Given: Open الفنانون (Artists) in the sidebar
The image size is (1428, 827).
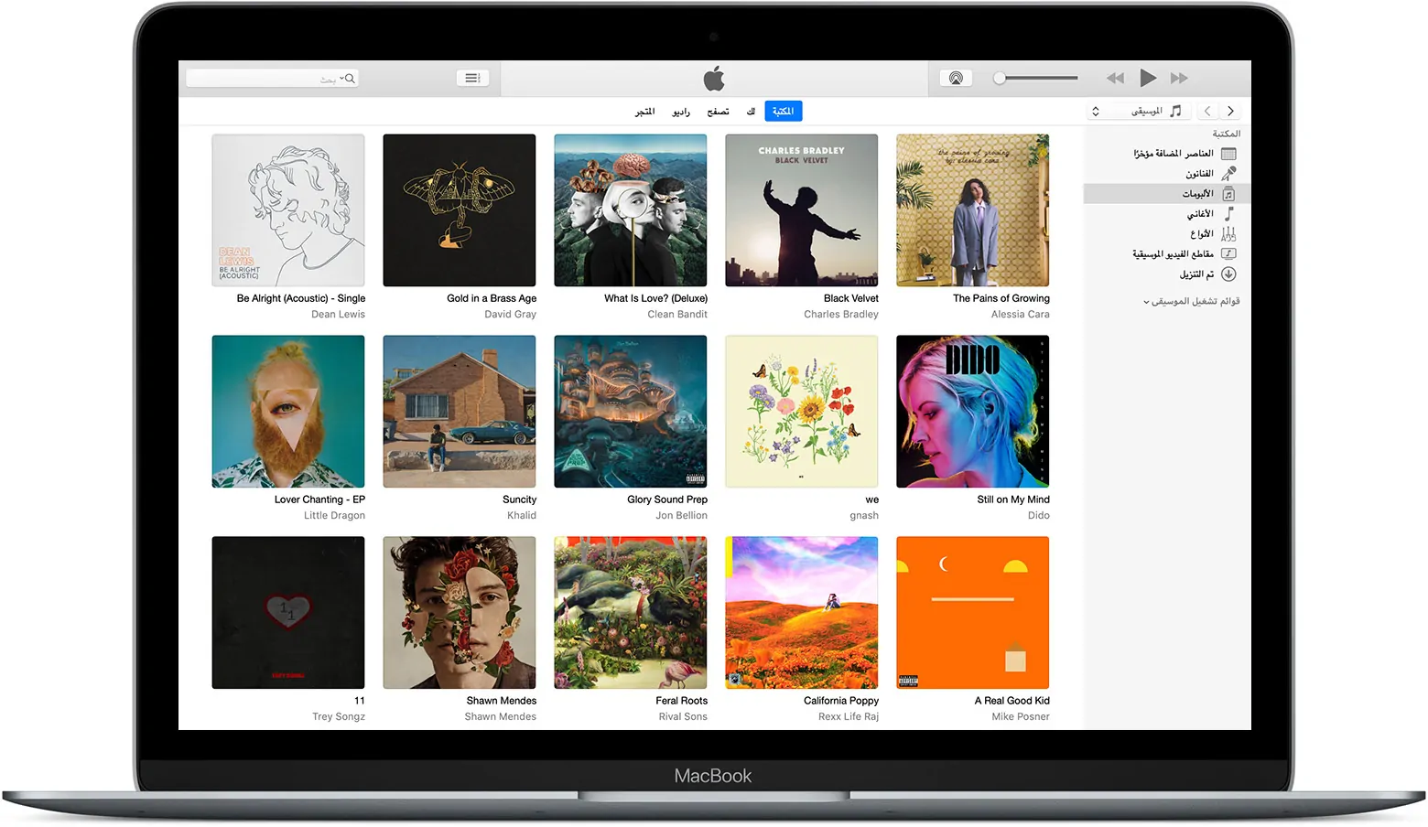Looking at the screenshot, I should (1167, 174).
